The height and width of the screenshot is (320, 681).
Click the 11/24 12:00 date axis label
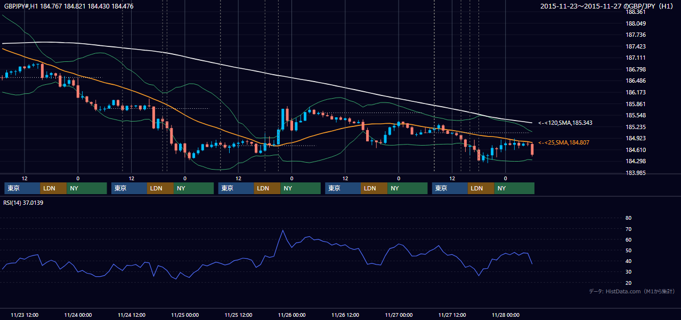tap(131, 315)
